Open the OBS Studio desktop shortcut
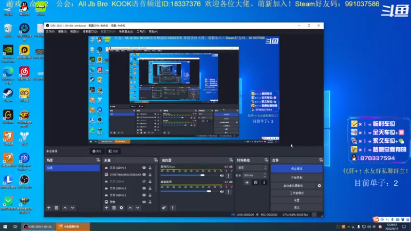Image resolution: width=411 pixels, height=231 pixels. pos(24,182)
